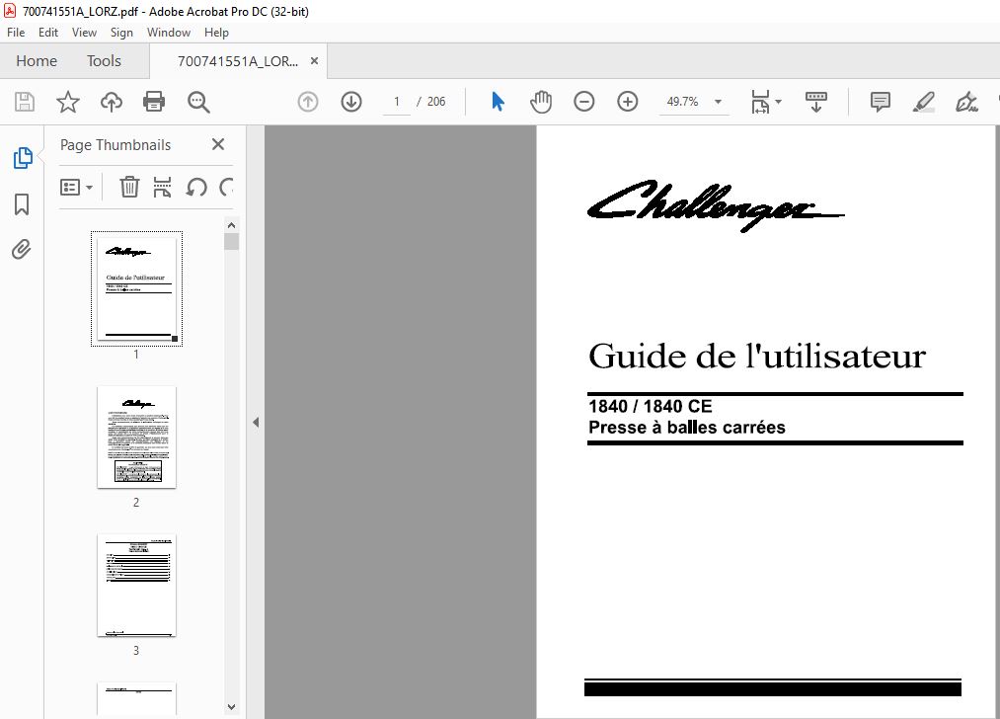Collapse the navigation pane with arrow
This screenshot has width=1000, height=719.
256,422
